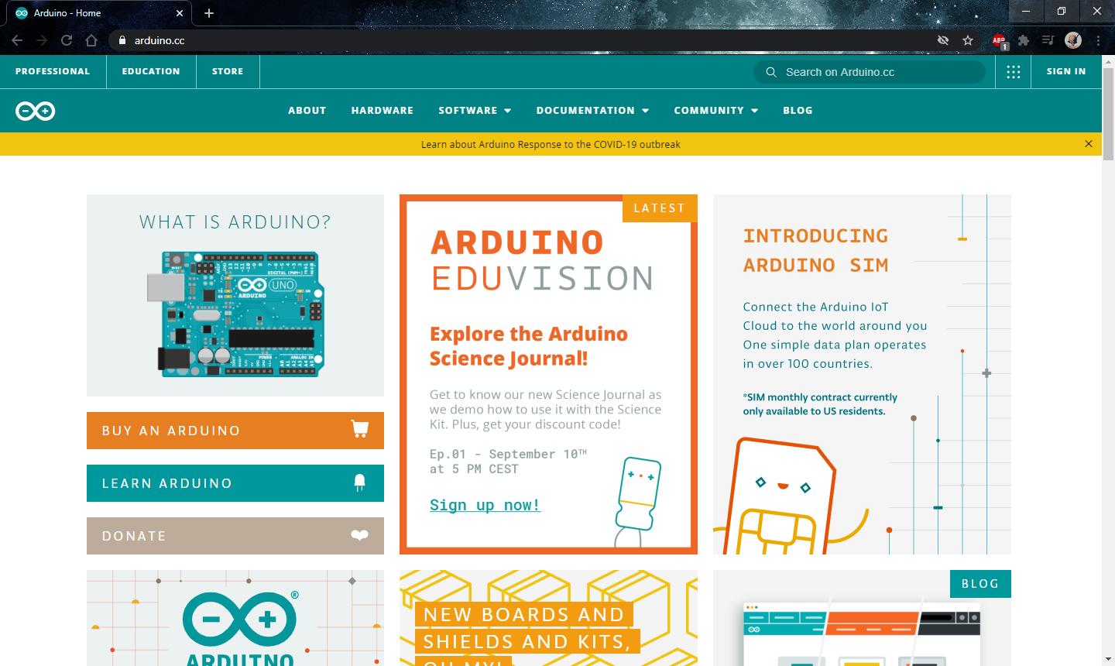Click the browser back arrow
The image size is (1115, 666).
click(17, 40)
